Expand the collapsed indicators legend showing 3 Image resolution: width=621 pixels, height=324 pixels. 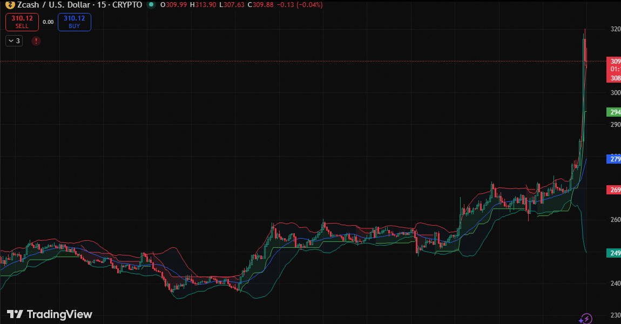tap(14, 41)
